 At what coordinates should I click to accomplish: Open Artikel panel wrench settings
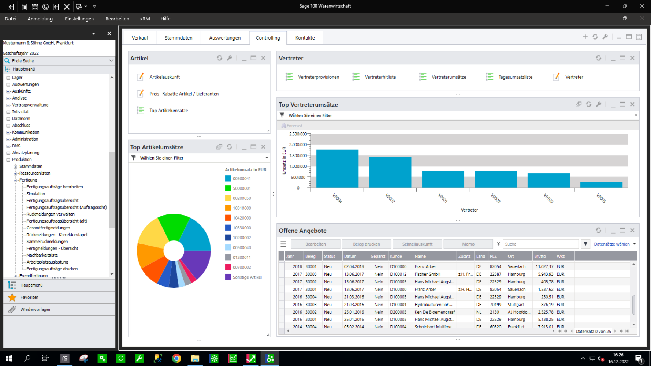[230, 58]
